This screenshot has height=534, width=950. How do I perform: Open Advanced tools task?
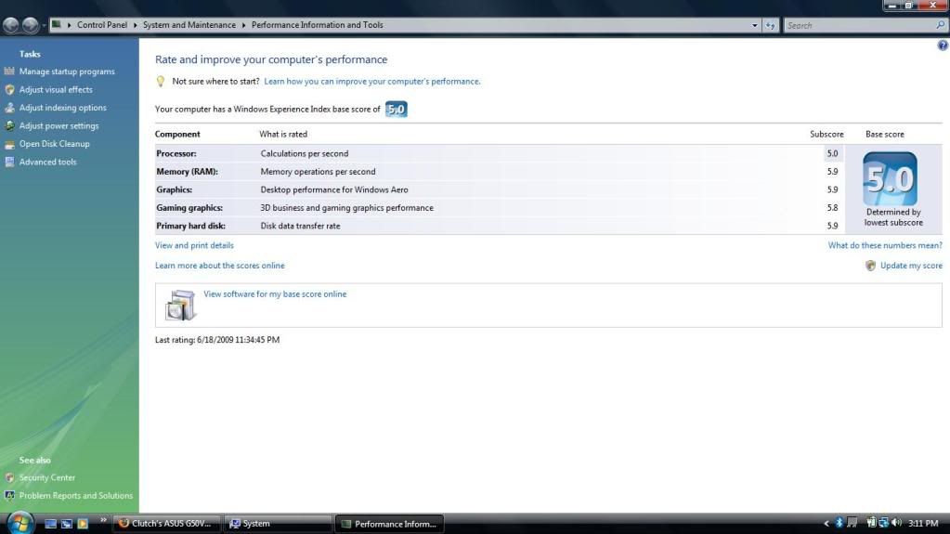tap(47, 162)
